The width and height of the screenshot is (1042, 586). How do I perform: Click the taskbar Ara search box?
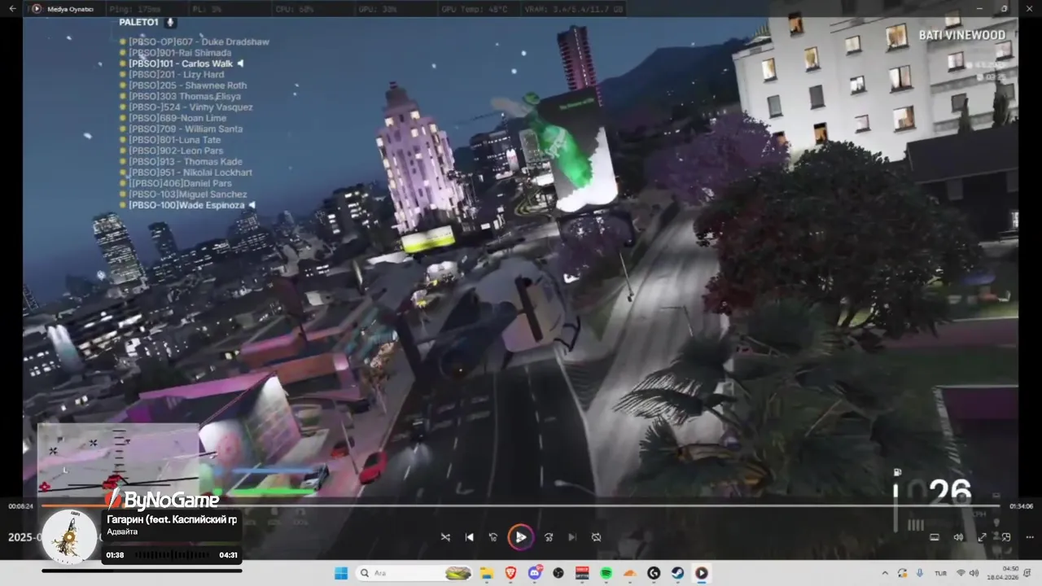click(415, 573)
